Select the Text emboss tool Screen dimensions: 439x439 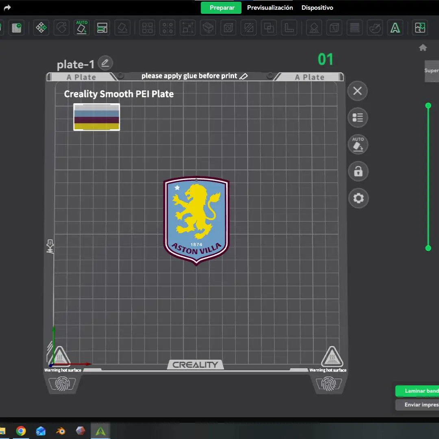click(x=395, y=28)
